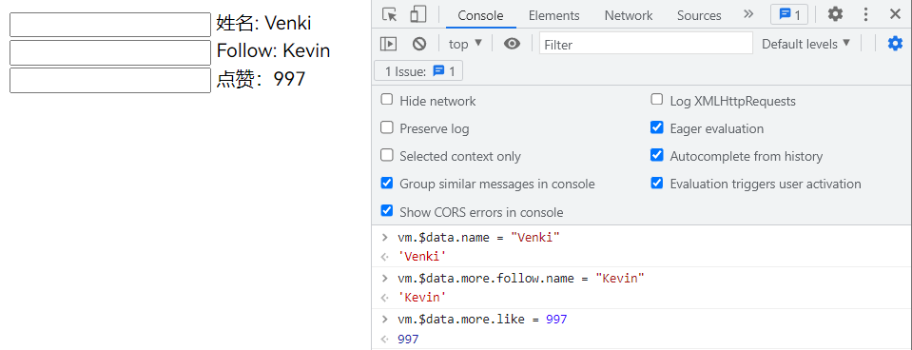This screenshot has width=912, height=350.
Task: Open the three-dot customize DevTools menu
Action: pos(866,14)
